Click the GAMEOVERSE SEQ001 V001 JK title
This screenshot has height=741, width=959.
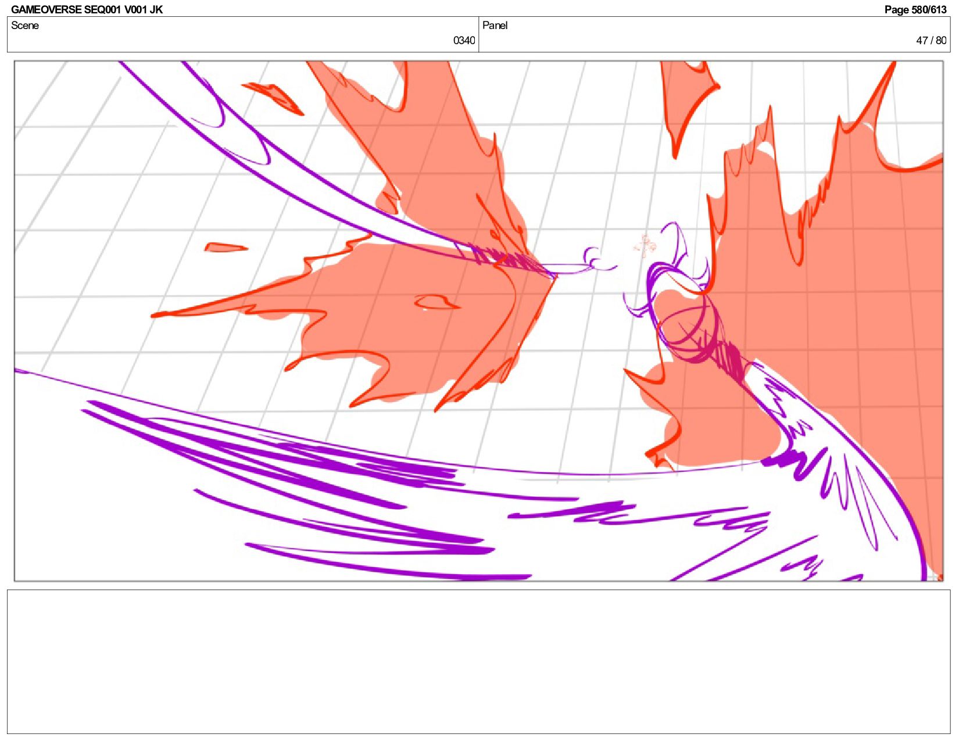(87, 9)
